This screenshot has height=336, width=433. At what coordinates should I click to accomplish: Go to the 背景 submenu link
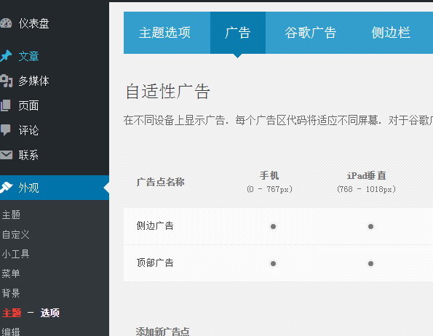(x=11, y=293)
